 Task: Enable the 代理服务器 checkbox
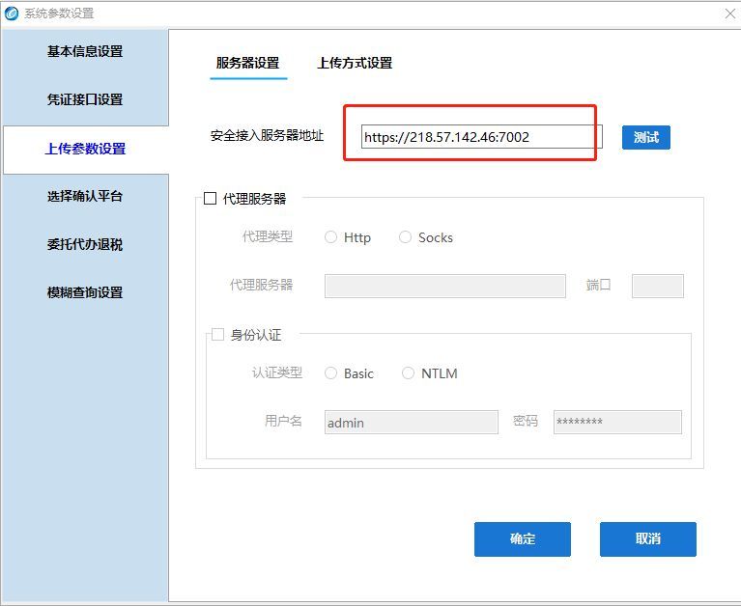click(211, 198)
